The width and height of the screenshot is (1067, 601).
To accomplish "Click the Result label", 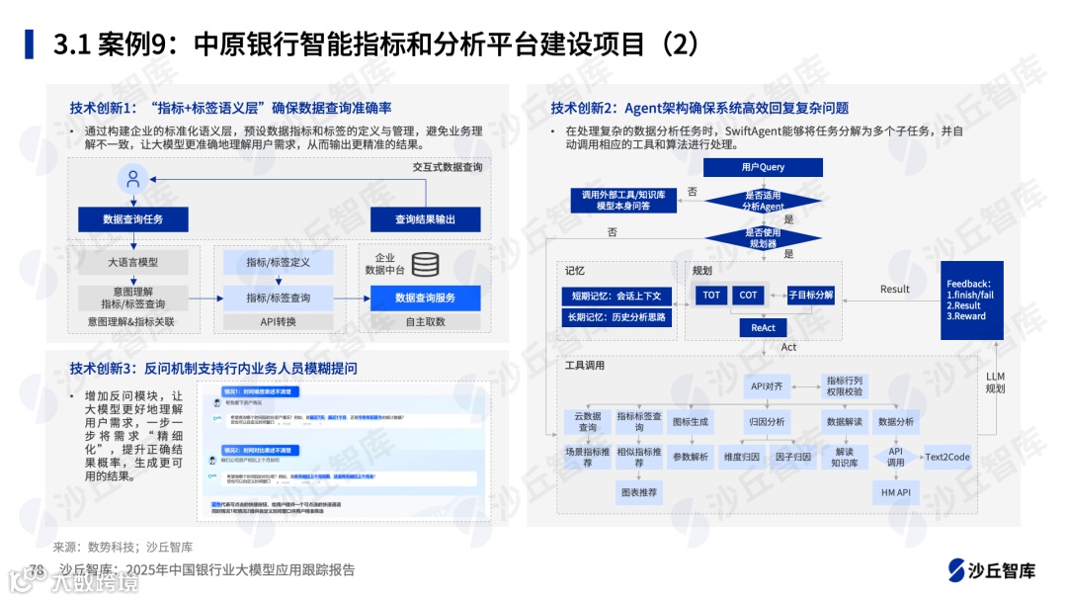I will tap(894, 290).
